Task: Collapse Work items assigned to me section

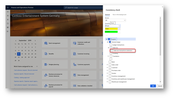Action: coord(37,67)
